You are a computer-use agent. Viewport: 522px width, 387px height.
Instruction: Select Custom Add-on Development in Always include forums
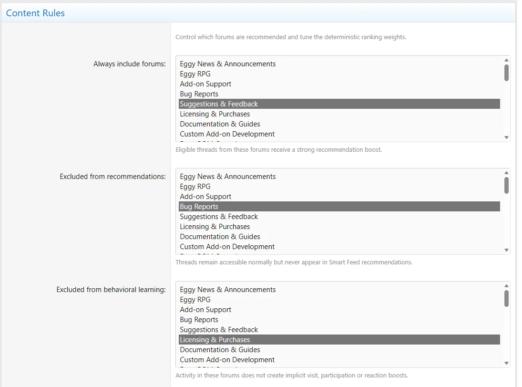pos(339,134)
